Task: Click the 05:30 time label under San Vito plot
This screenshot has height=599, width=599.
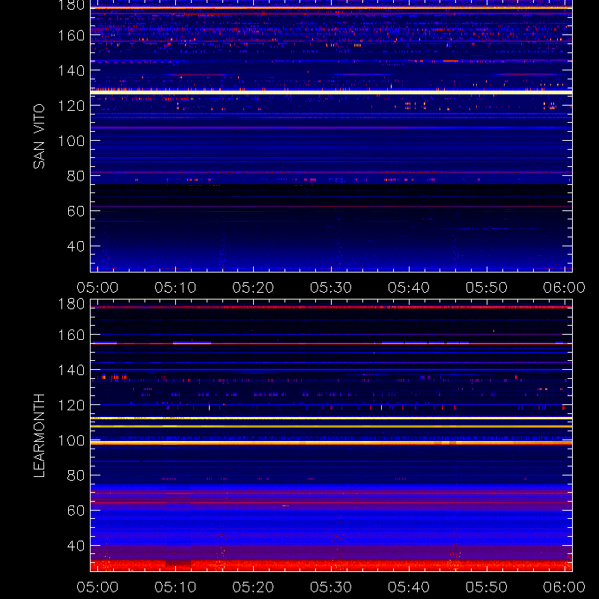Action: point(331,288)
